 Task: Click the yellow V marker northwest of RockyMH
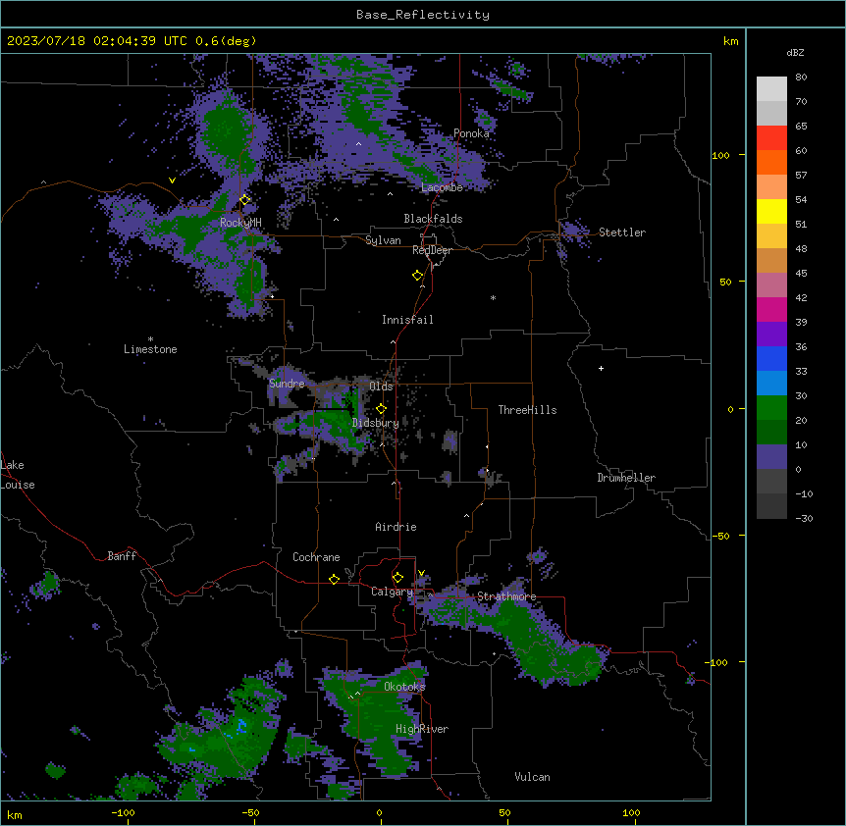[x=172, y=181]
